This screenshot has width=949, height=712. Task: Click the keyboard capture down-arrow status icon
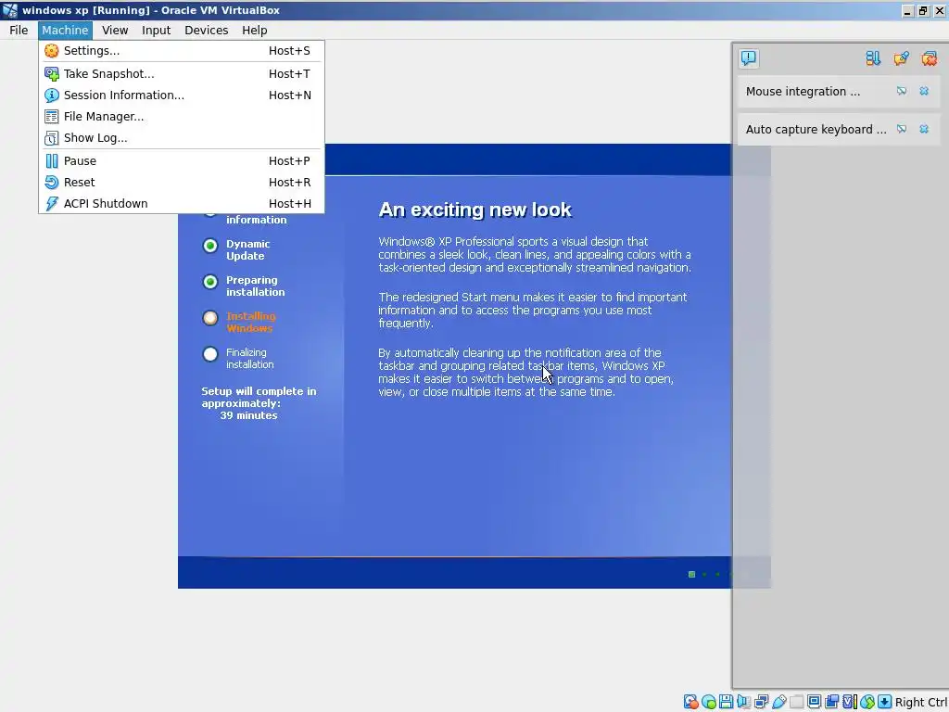coord(885,702)
